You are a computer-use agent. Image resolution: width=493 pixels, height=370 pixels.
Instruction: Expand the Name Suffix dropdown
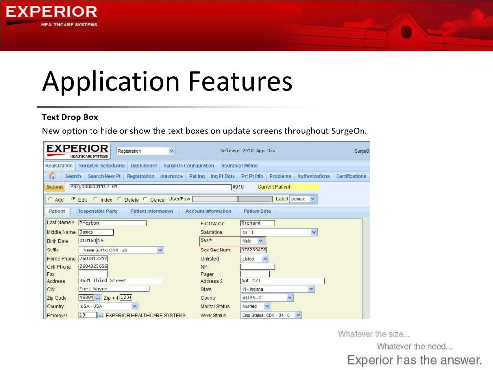click(121, 250)
